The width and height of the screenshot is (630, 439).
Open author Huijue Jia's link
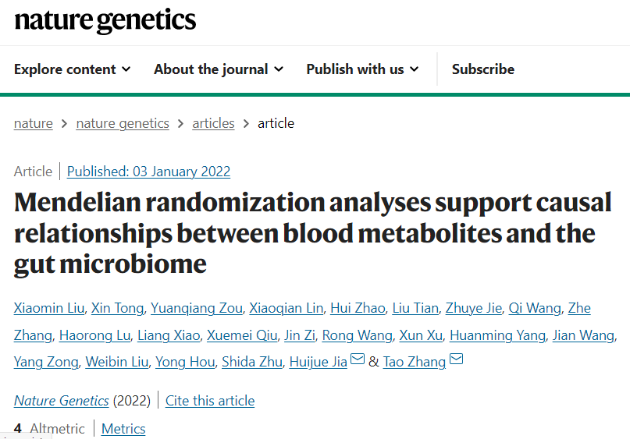tap(319, 362)
